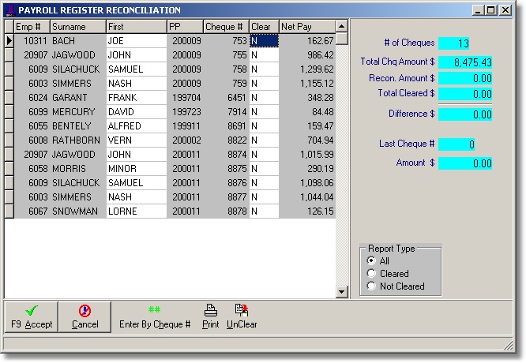526x363 pixels.
Task: Click the Last Cheque # field
Action: [x=456, y=144]
